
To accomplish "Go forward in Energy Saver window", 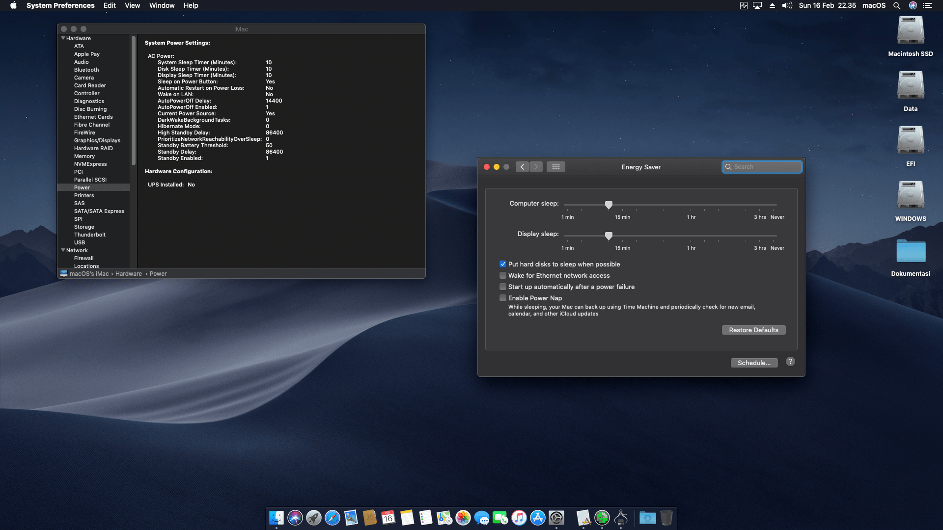I will pos(536,167).
